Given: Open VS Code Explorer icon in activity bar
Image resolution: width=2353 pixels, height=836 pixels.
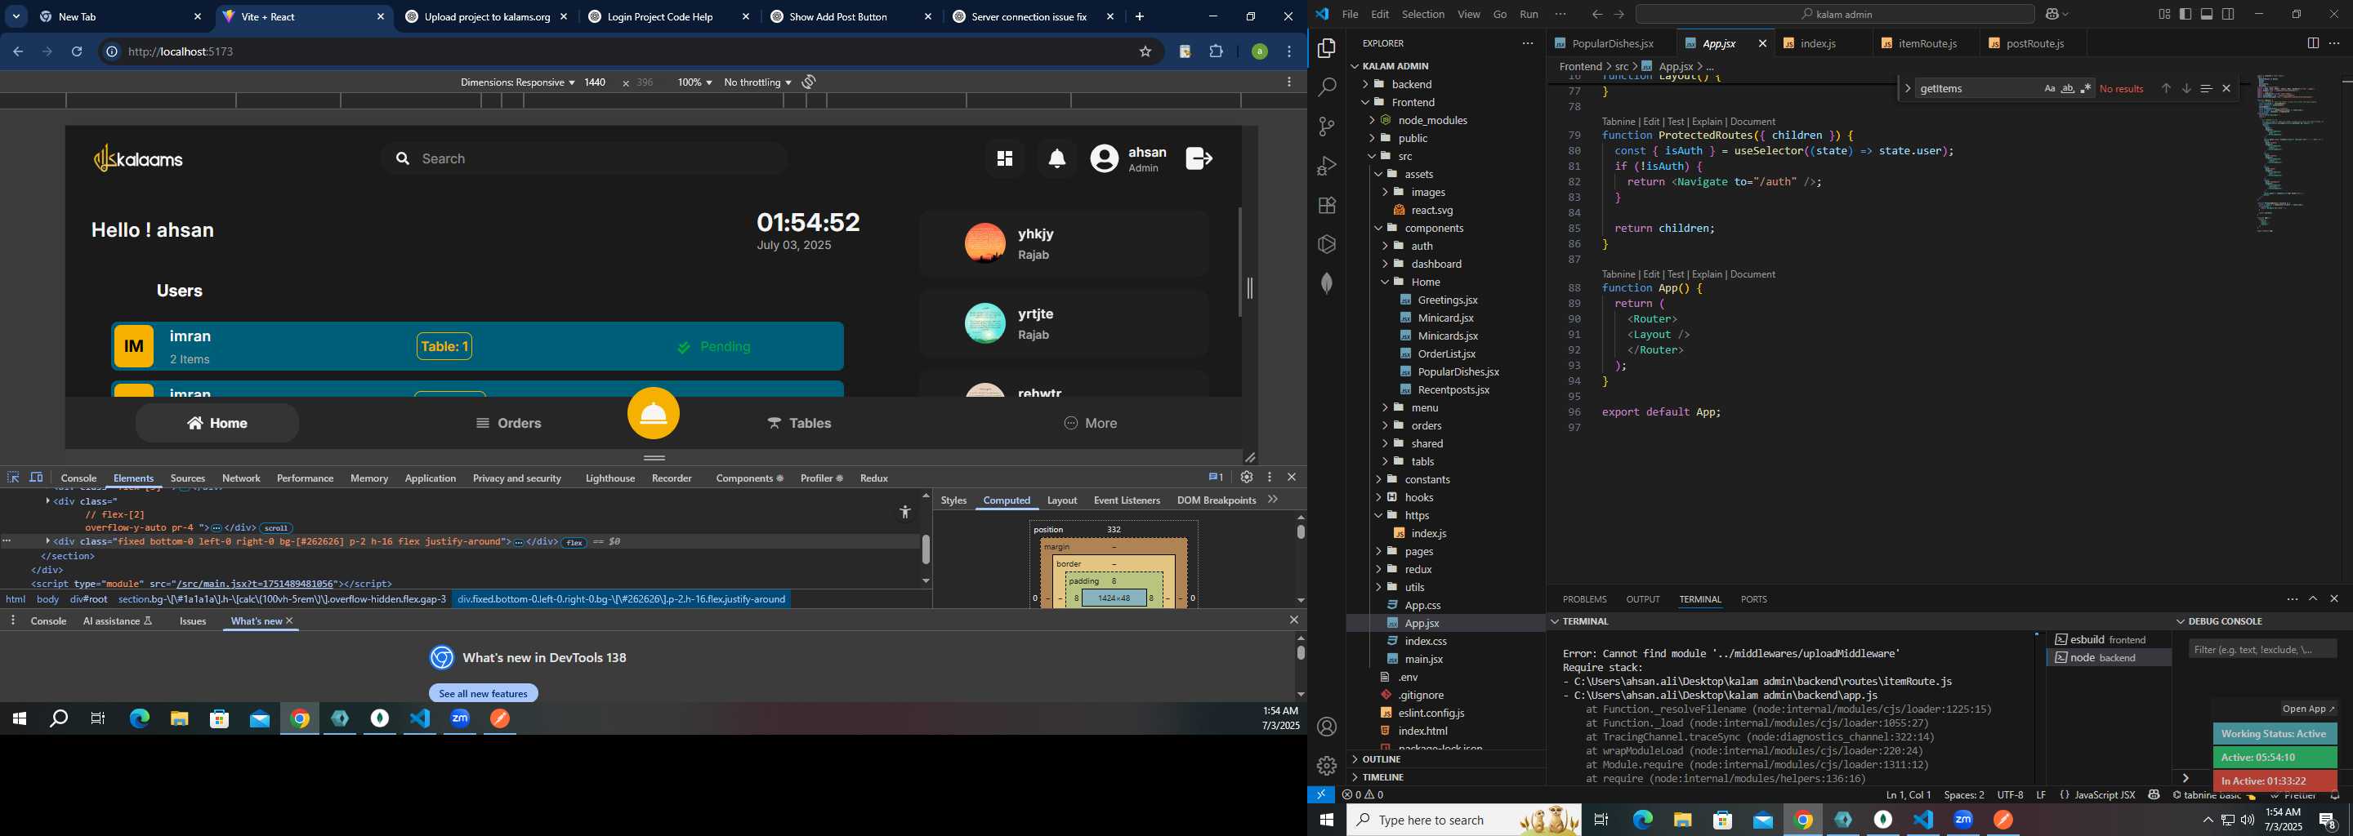Looking at the screenshot, I should [1326, 48].
